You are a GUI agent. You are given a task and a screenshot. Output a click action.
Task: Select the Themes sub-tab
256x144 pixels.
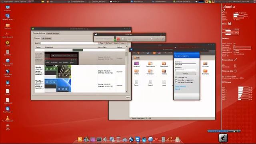[x=37, y=38]
